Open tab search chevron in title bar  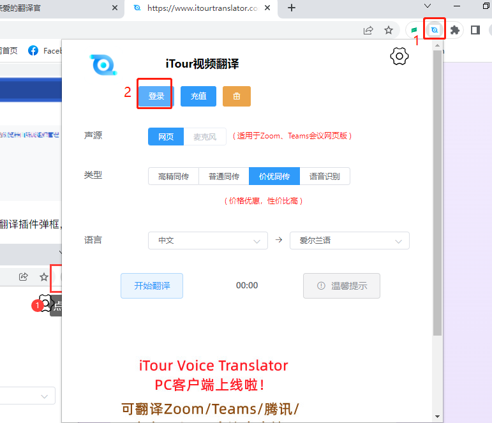[428, 6]
